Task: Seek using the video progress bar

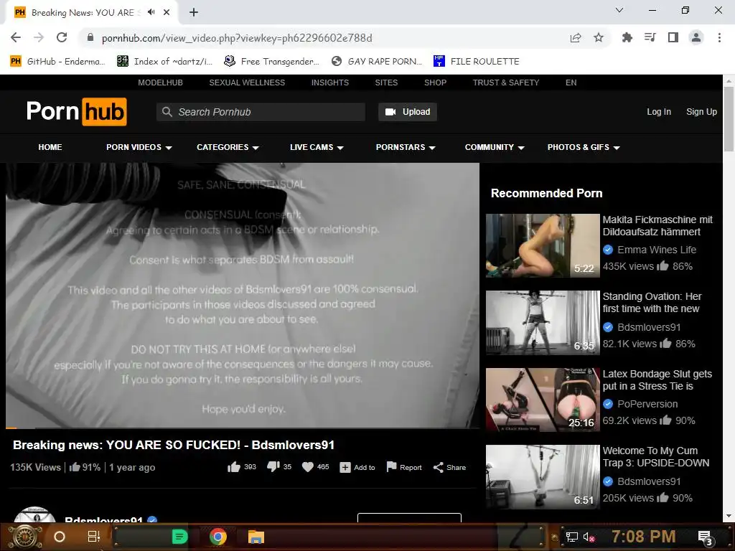Action: (x=243, y=428)
